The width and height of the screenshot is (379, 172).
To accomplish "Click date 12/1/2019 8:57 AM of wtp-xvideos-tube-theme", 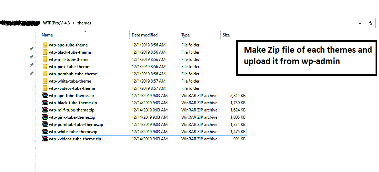I will 149,88.
